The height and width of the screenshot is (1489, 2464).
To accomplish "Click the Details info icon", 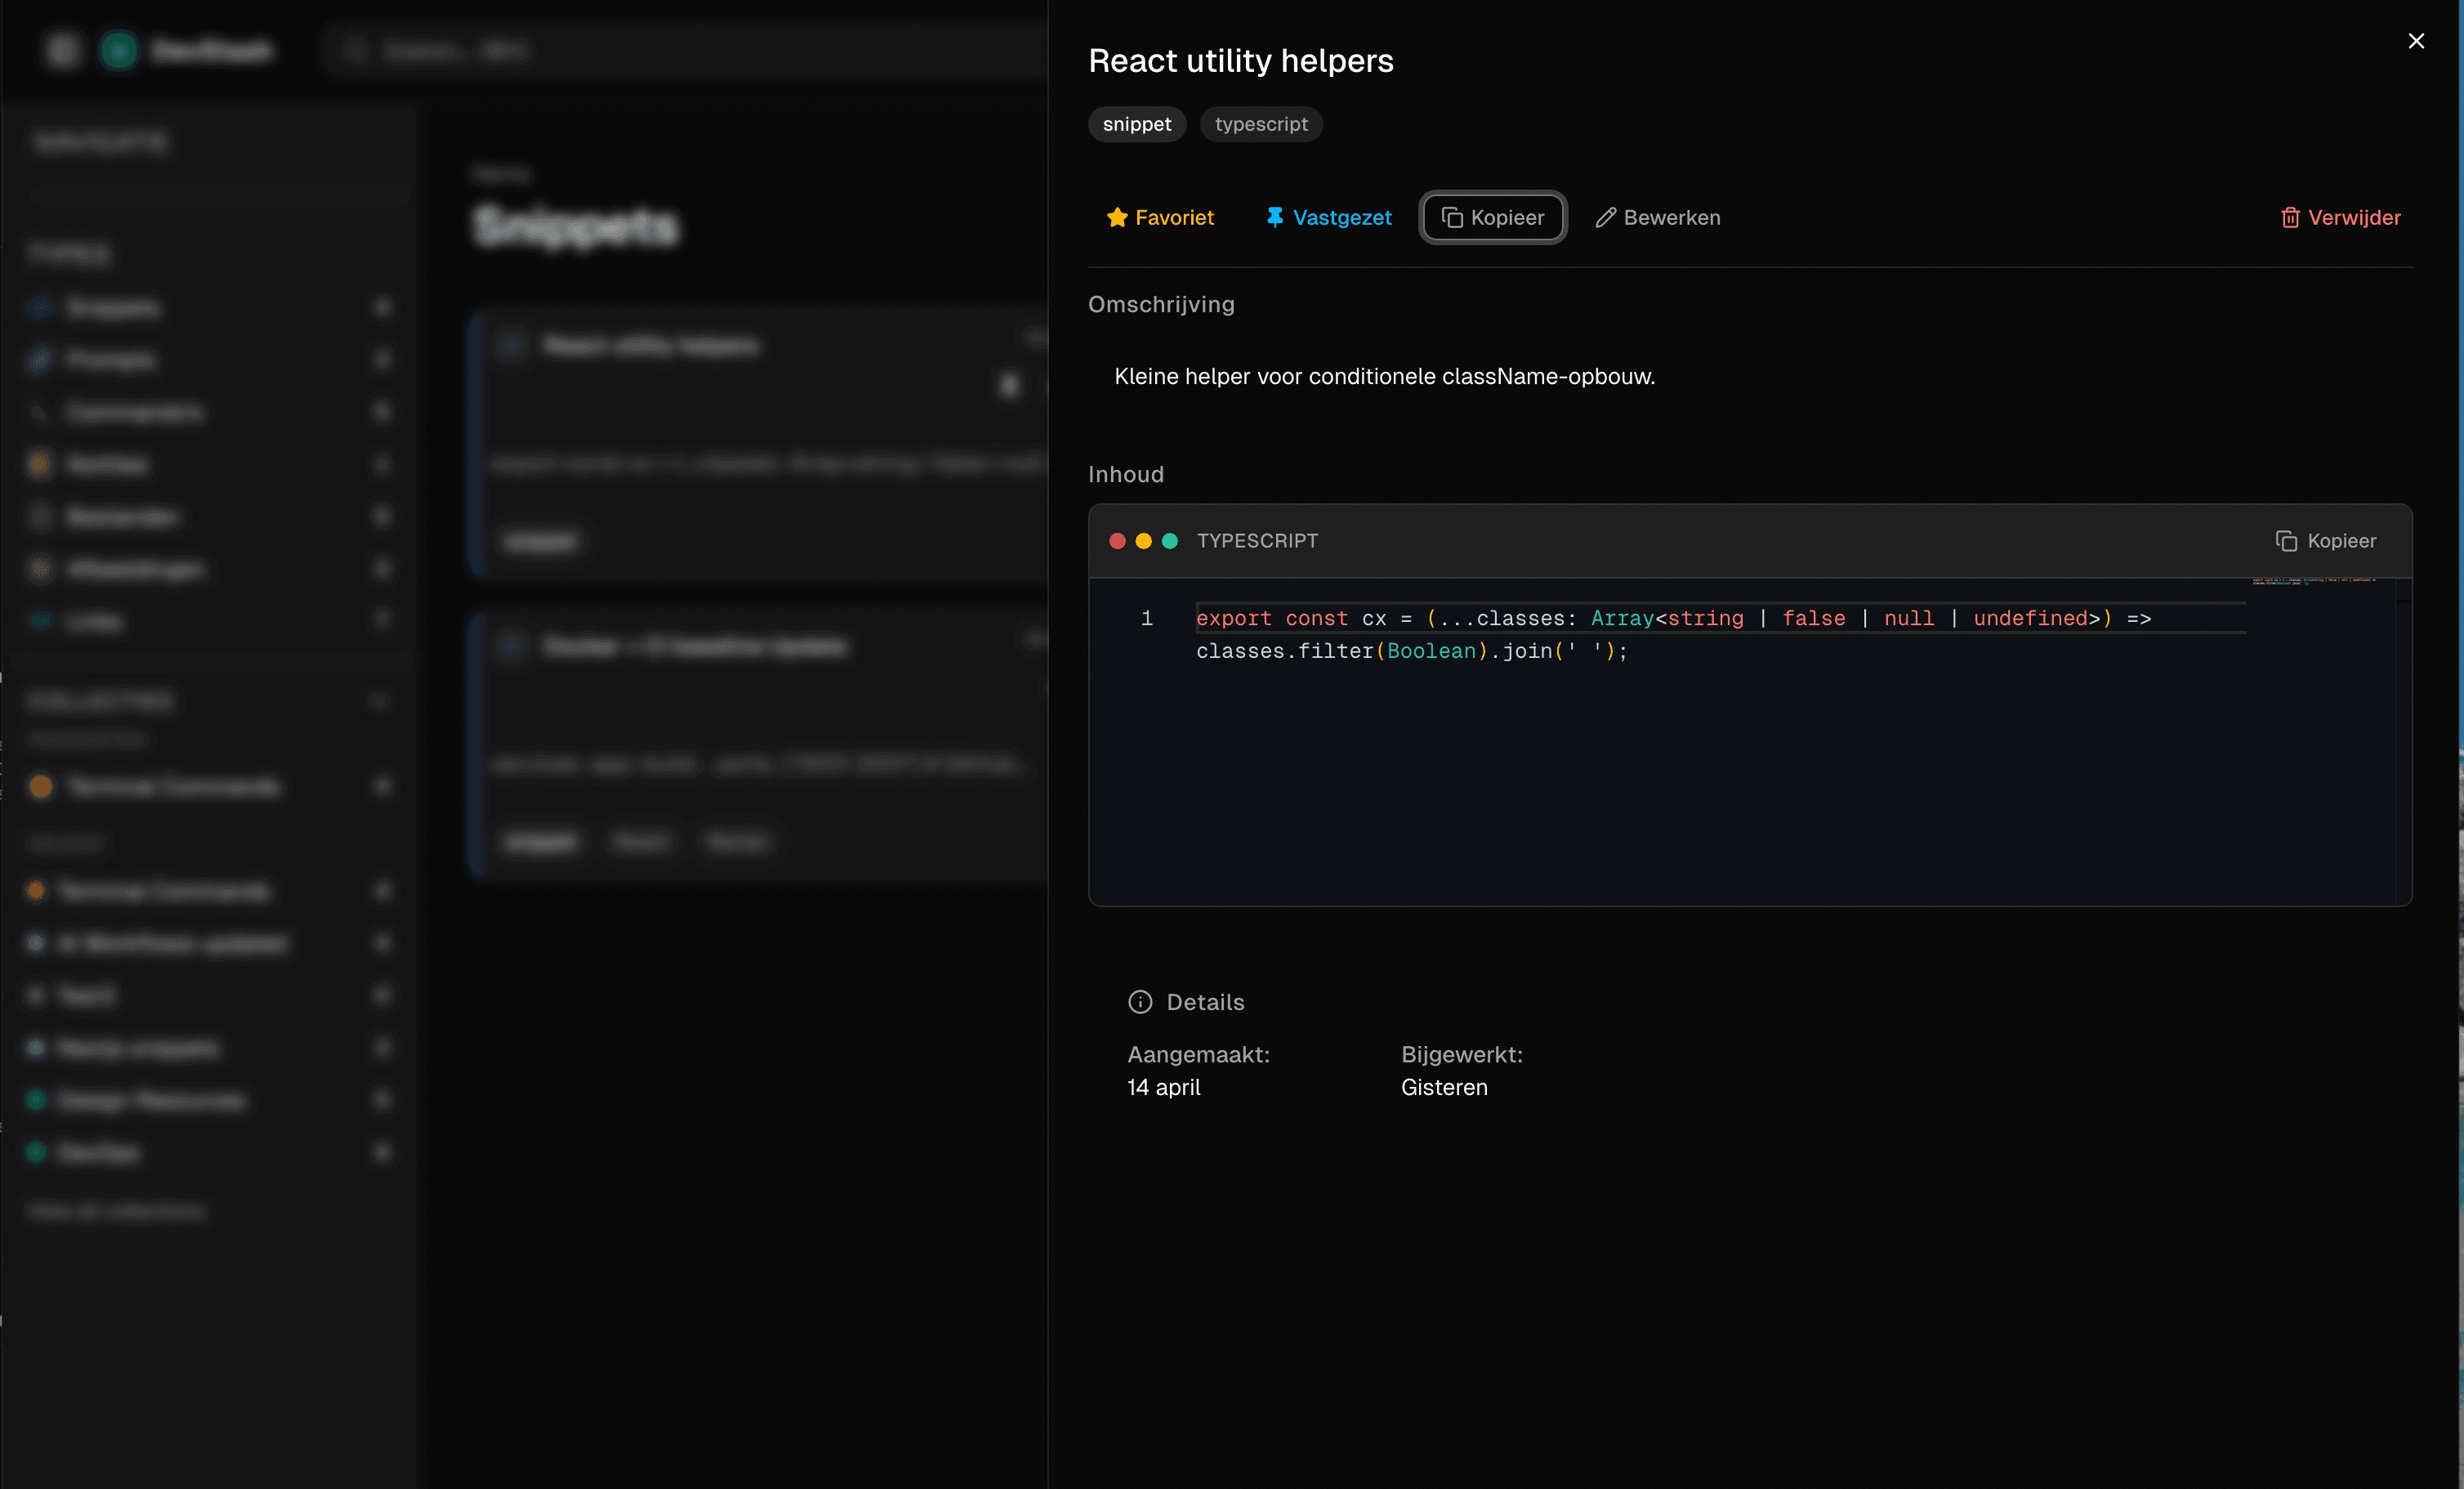I will pyautogui.click(x=1140, y=1002).
